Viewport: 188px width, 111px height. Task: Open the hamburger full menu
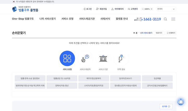tap(173, 19)
